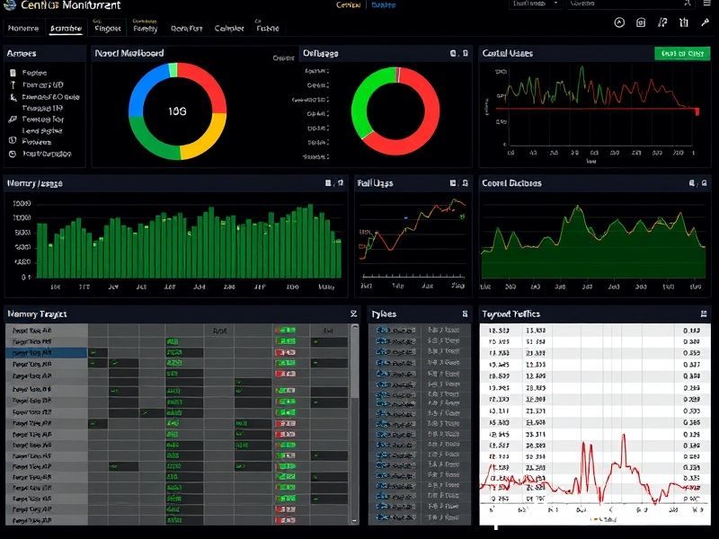Select the first tab in the navigation row
Viewport: 719px width, 539px height.
tap(23, 29)
